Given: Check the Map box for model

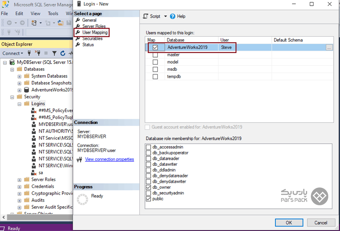Looking at the screenshot, I should pos(155,62).
